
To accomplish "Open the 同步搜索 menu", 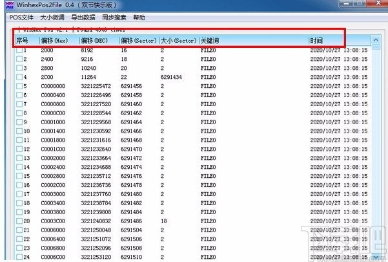I will pyautogui.click(x=114, y=17).
